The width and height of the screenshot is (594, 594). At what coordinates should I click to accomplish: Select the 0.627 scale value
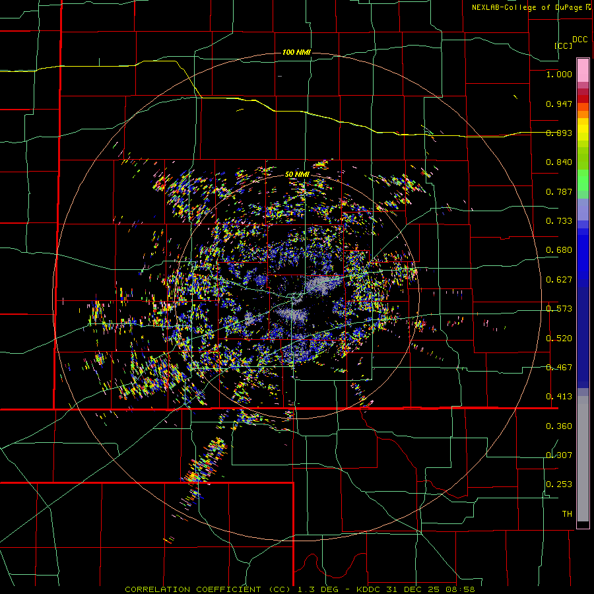(559, 280)
